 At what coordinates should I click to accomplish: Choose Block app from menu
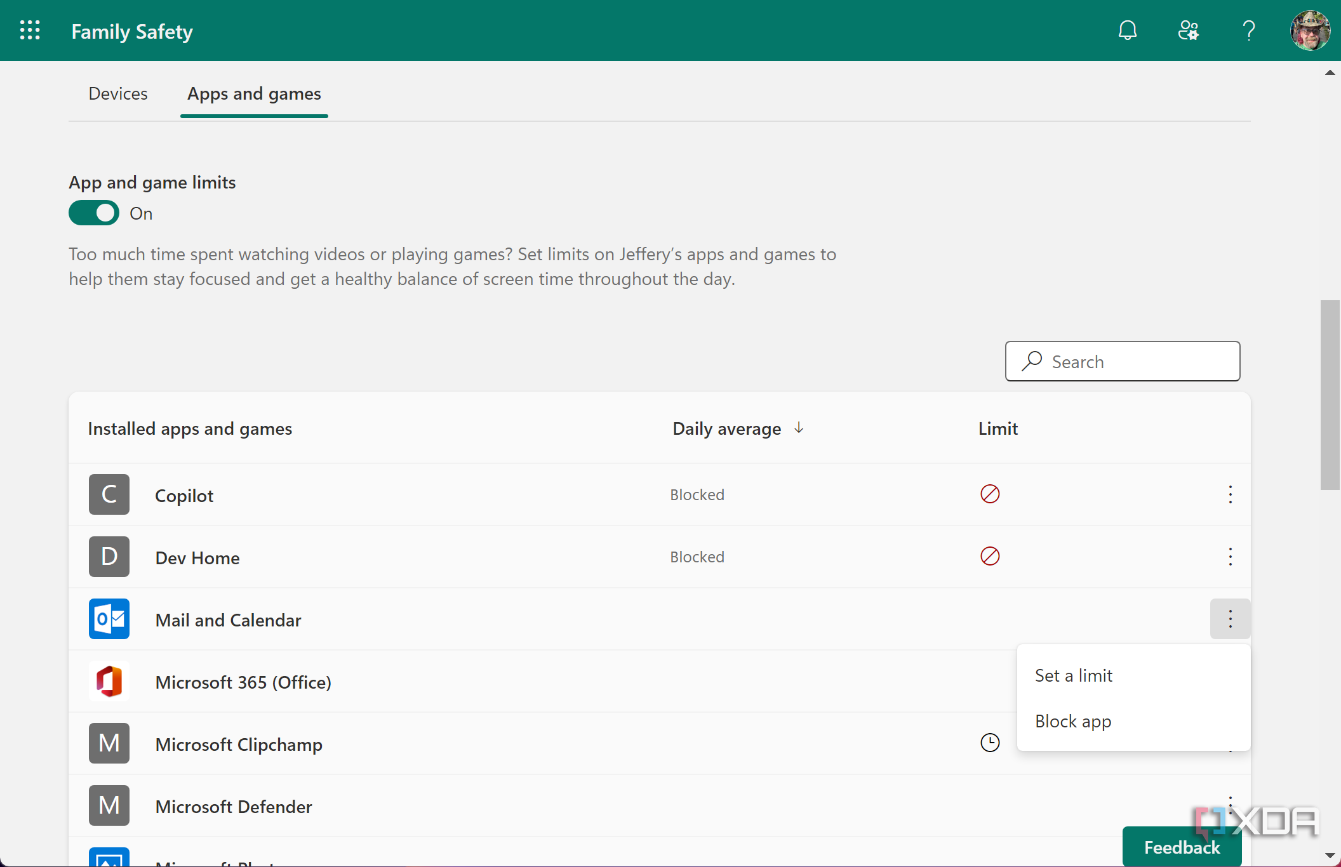click(1133, 721)
